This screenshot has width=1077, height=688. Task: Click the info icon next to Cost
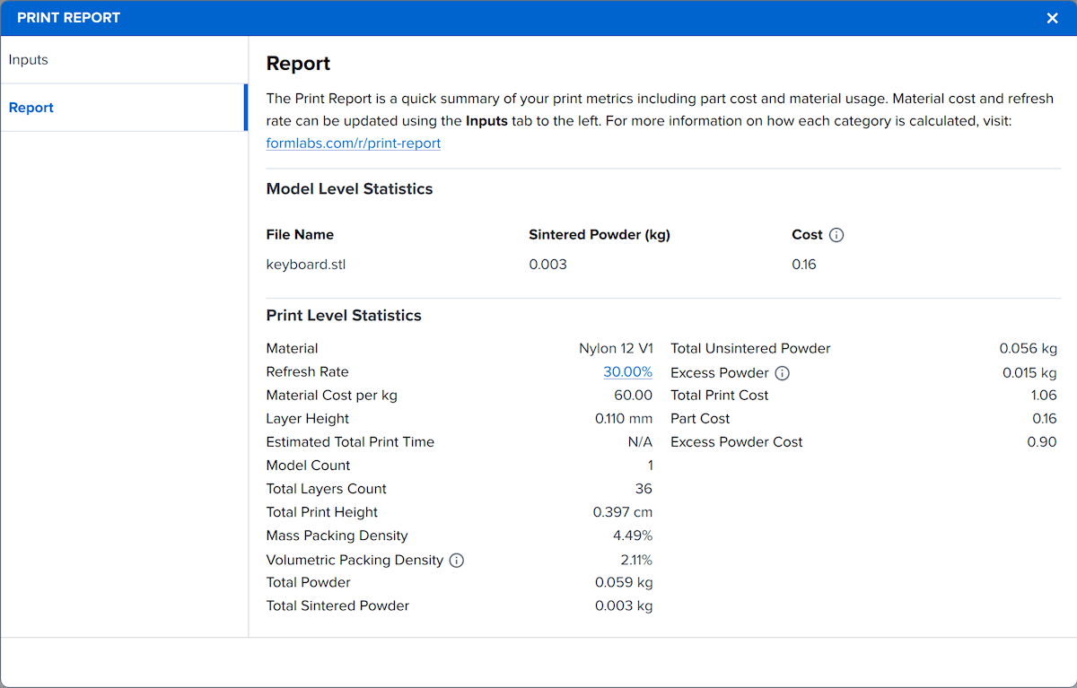coord(836,235)
